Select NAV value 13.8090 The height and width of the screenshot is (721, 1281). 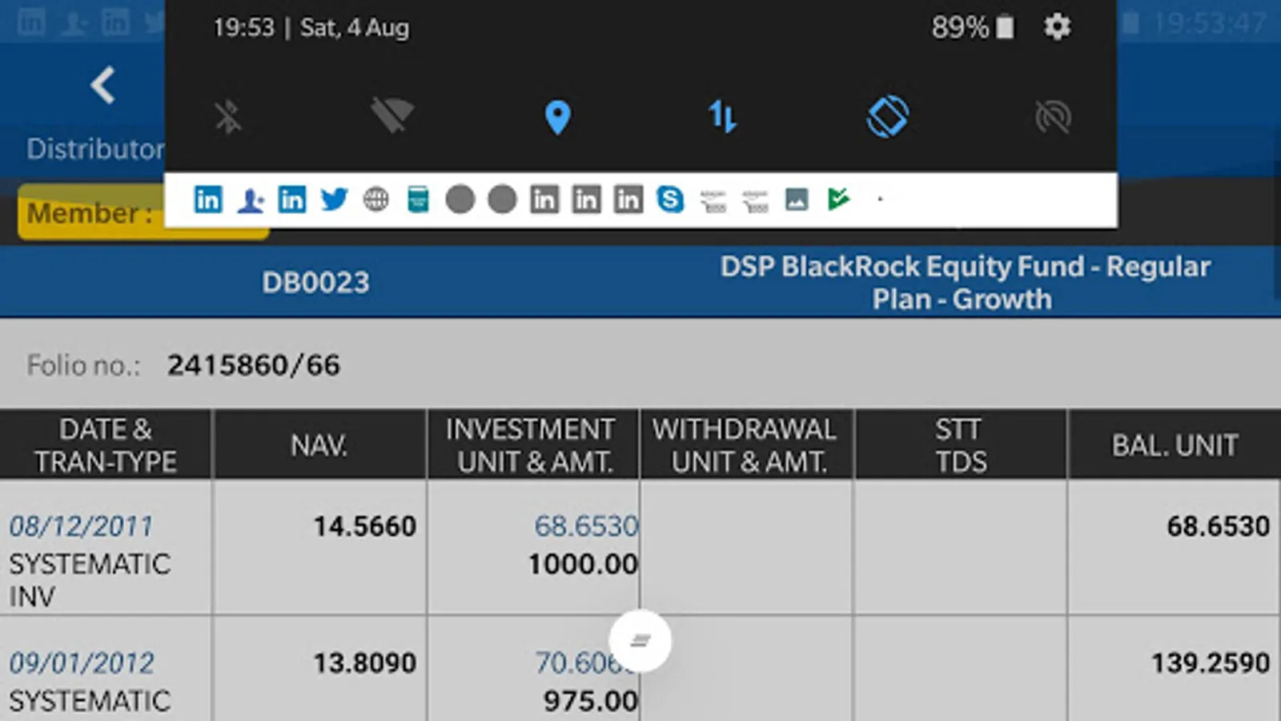tap(364, 663)
